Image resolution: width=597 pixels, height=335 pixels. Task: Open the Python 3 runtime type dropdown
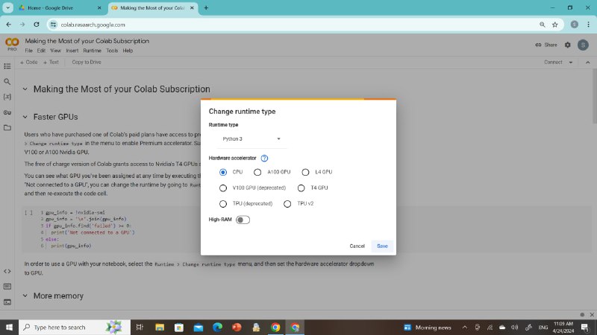pyautogui.click(x=251, y=139)
